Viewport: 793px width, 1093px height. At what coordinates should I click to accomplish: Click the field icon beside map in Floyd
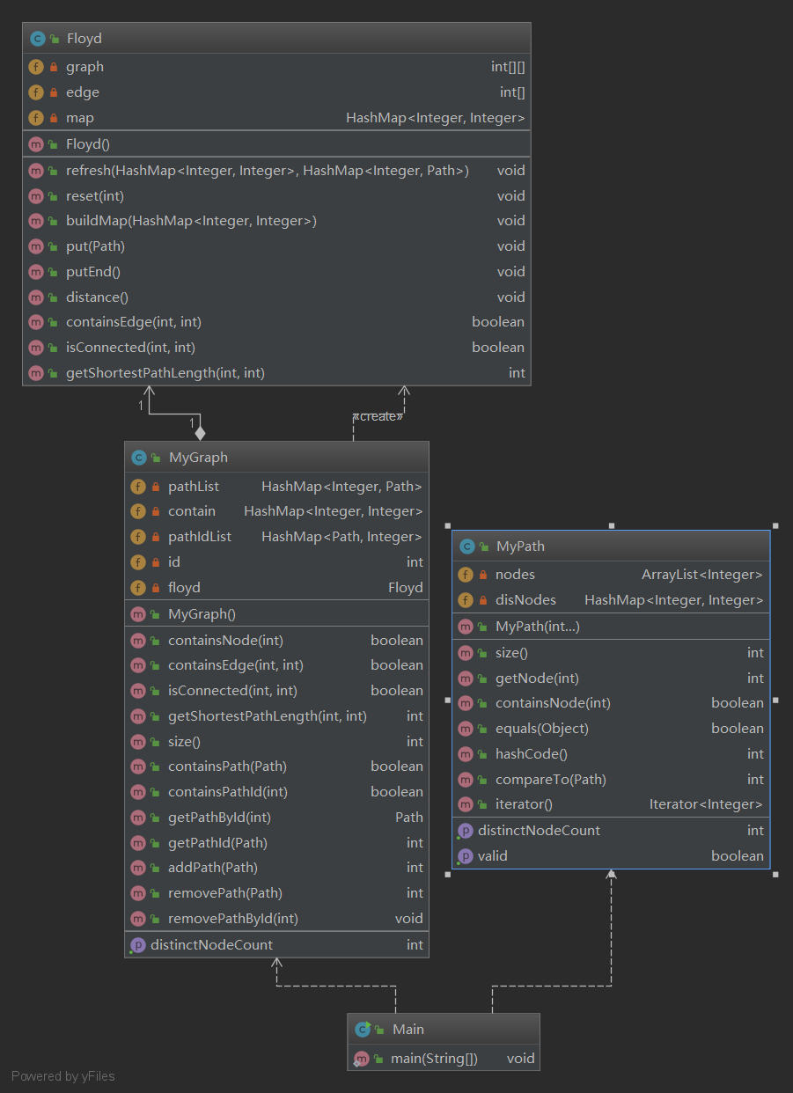coord(36,118)
